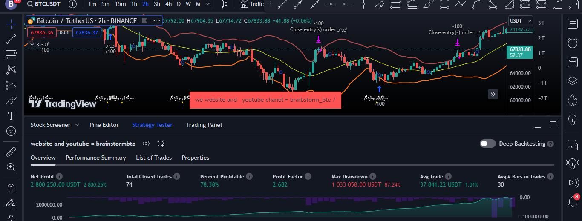This screenshot has width=582, height=221.
Task: Click the compare or add symbol plus icon
Action: [72, 4]
